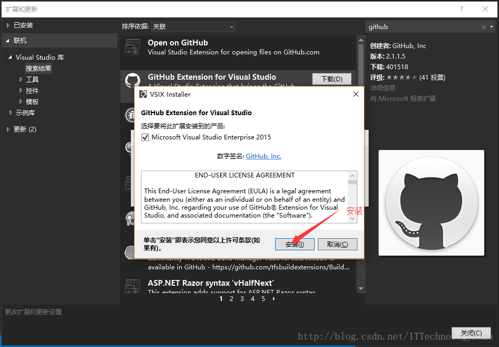Expand the 示例库 node
The height and width of the screenshot is (347, 499).
[x=11, y=112]
